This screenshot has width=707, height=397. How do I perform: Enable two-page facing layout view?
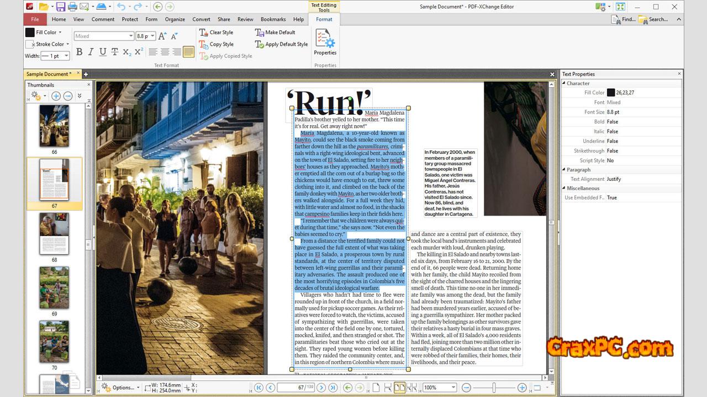pyautogui.click(x=399, y=388)
